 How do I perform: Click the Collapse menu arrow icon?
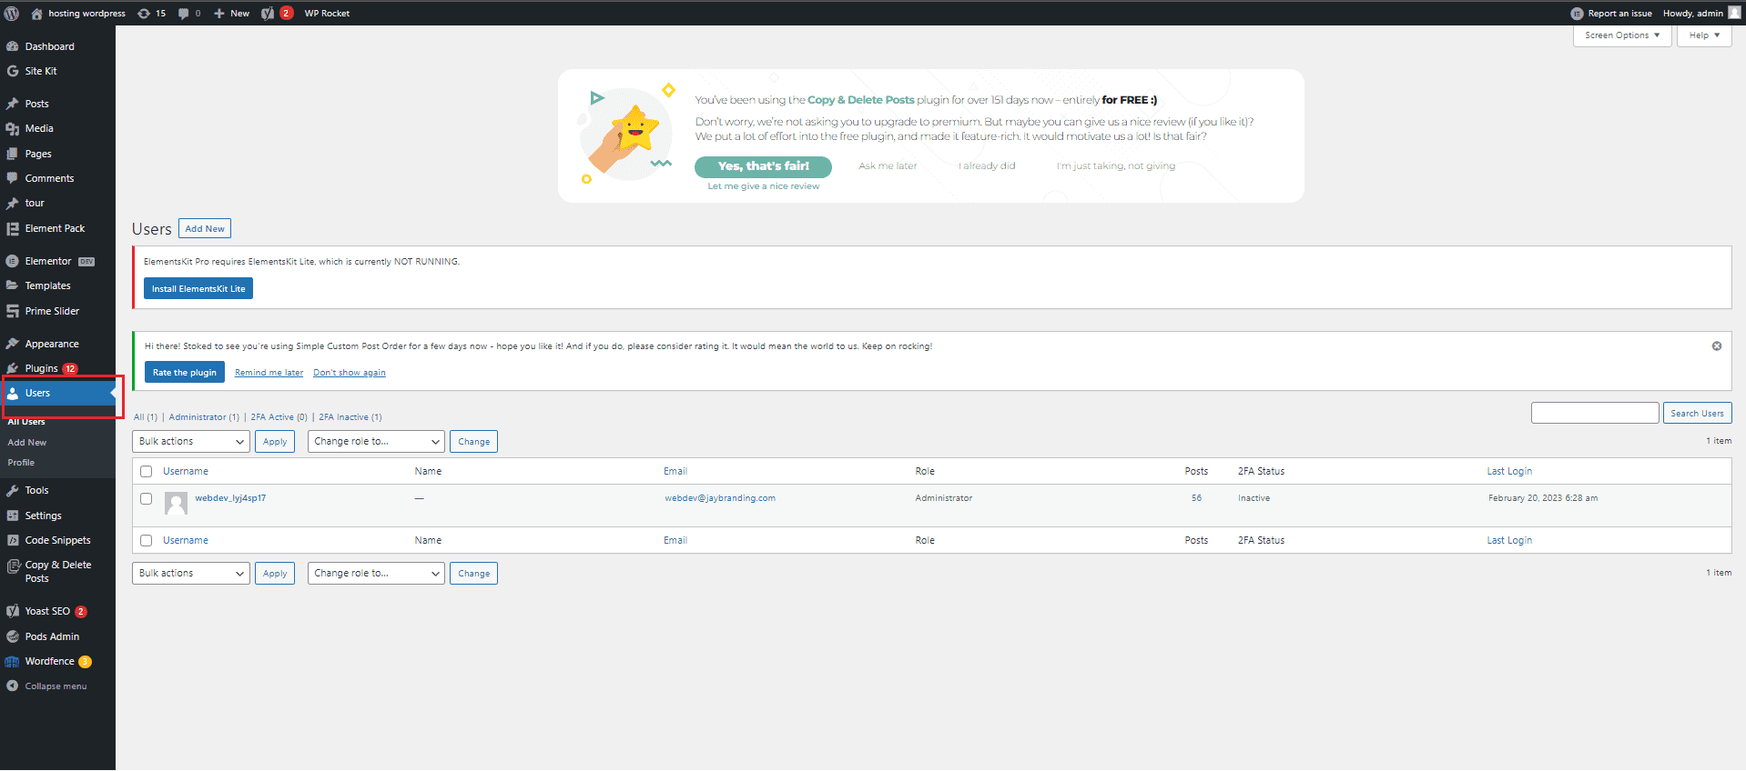[13, 686]
